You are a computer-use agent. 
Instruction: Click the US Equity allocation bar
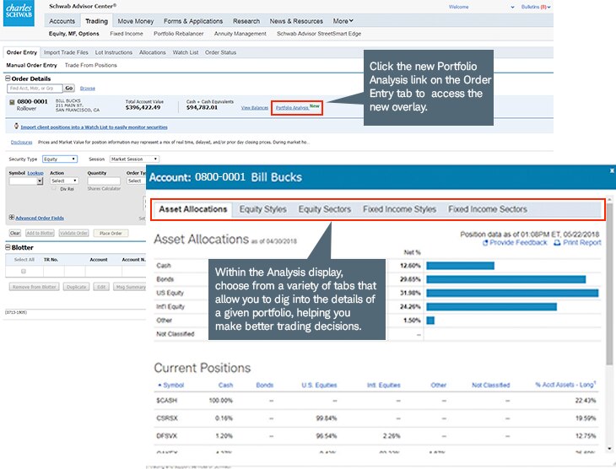[512, 293]
